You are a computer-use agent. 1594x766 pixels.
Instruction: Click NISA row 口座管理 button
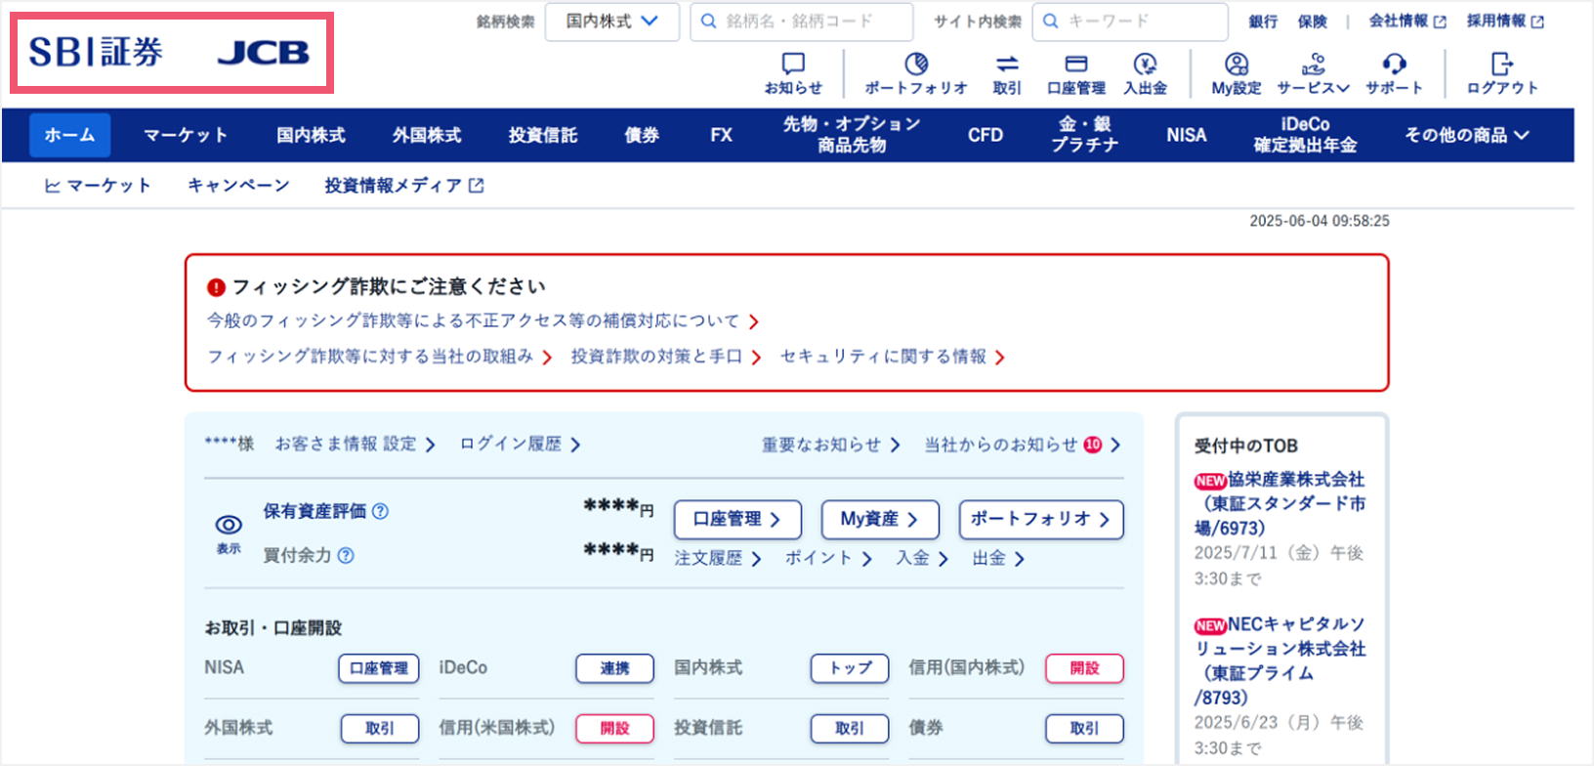tap(379, 668)
